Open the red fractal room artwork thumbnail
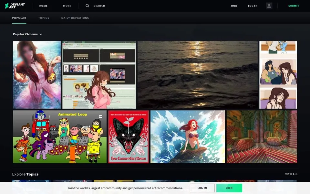 pyautogui.click(x=262, y=137)
